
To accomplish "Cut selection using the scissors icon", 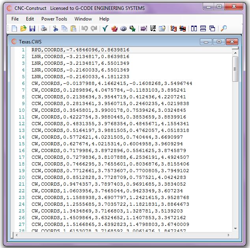I will click(55, 28).
